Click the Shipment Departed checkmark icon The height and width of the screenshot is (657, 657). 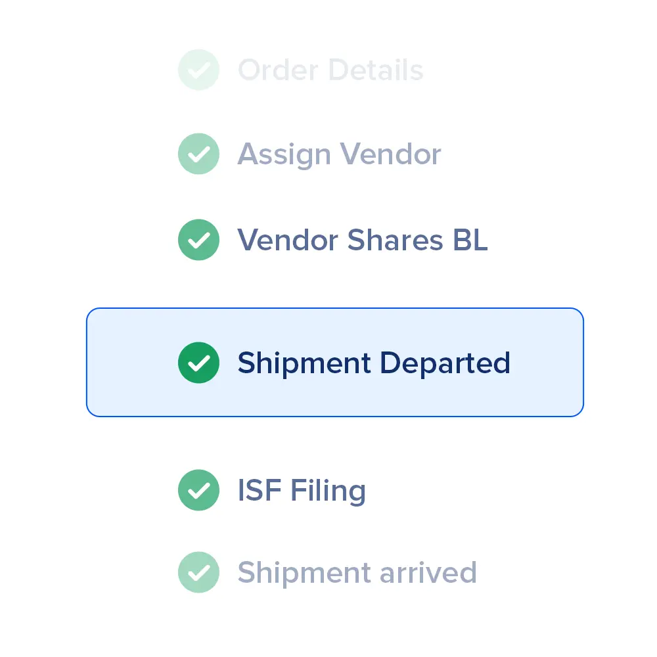pyautogui.click(x=198, y=362)
